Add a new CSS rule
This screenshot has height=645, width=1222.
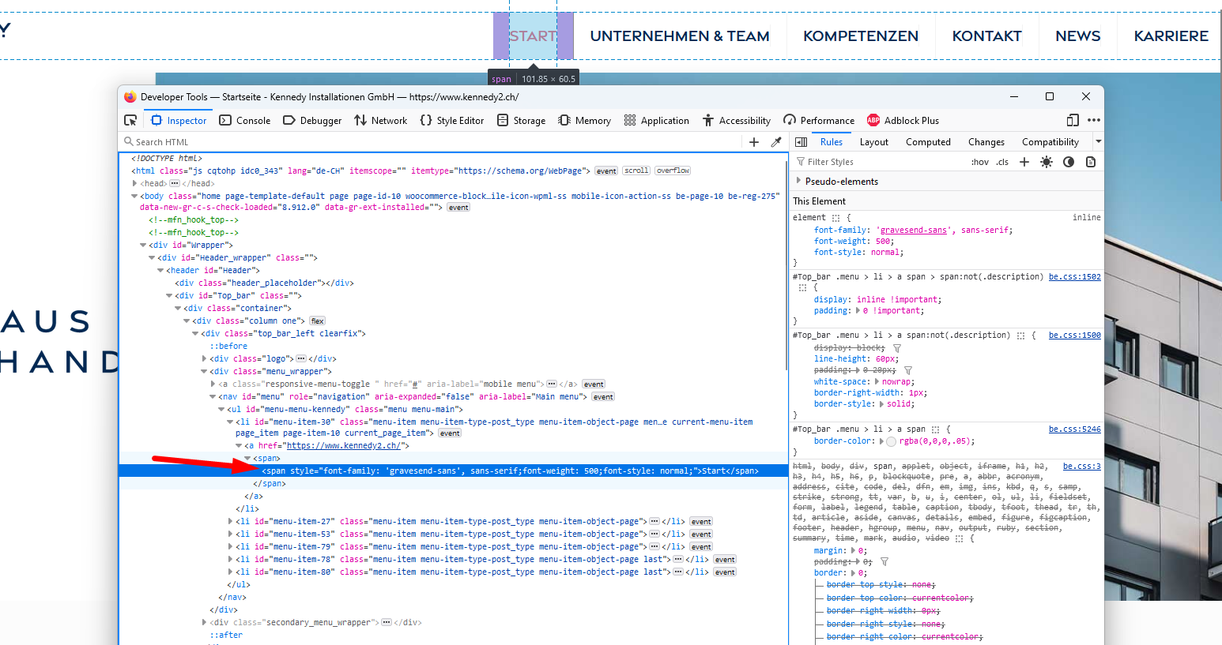(1024, 162)
